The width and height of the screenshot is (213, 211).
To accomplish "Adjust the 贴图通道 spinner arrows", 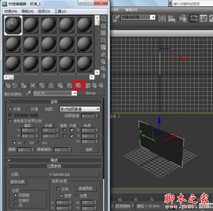I will (x=97, y=116).
